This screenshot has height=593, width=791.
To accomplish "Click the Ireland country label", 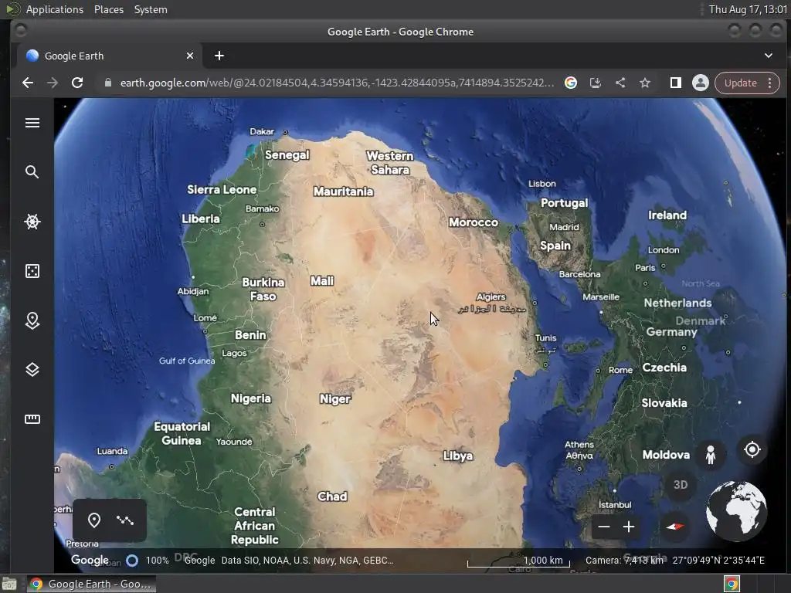I will coord(667,215).
